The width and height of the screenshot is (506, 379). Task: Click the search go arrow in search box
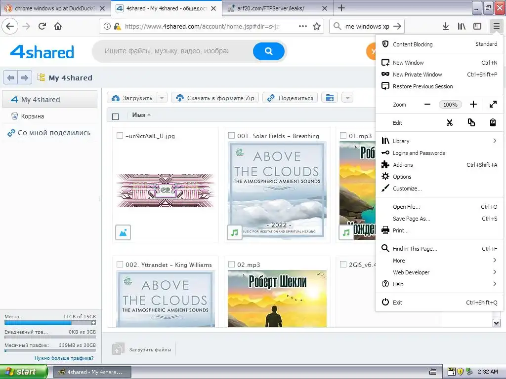397,26
